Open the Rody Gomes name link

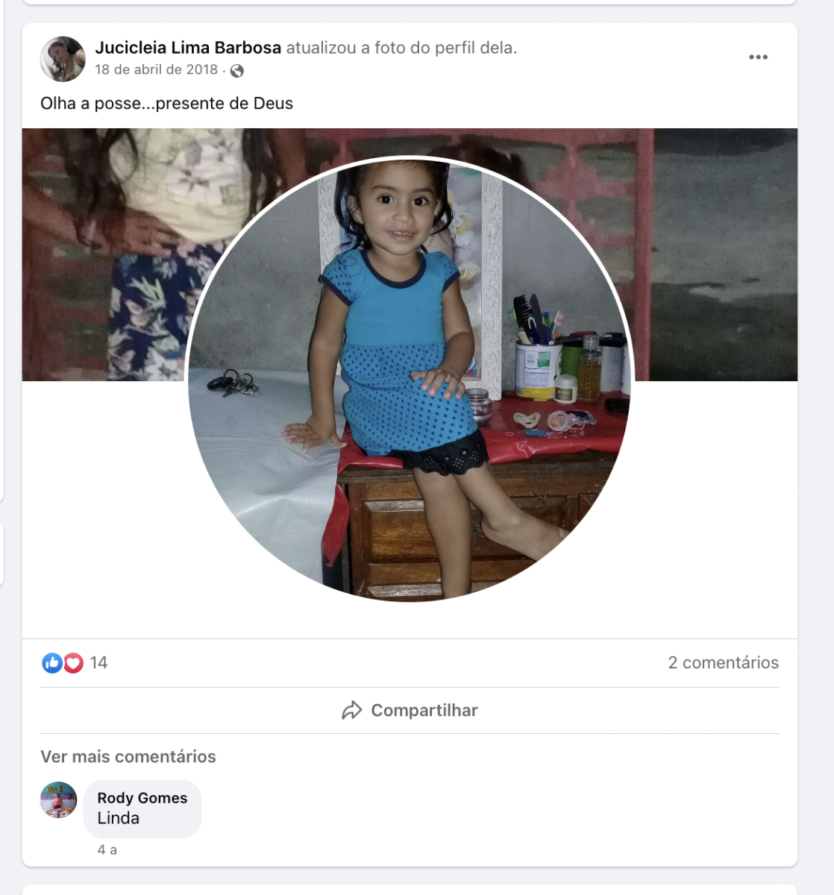(x=142, y=797)
